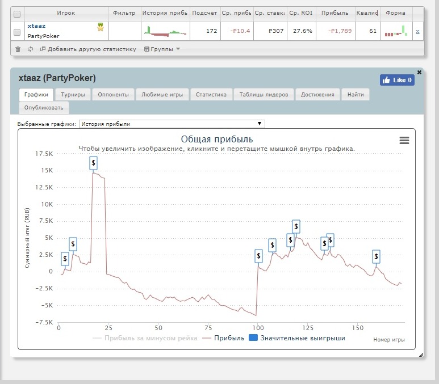Switch to the Турниры tab

tap(73, 95)
